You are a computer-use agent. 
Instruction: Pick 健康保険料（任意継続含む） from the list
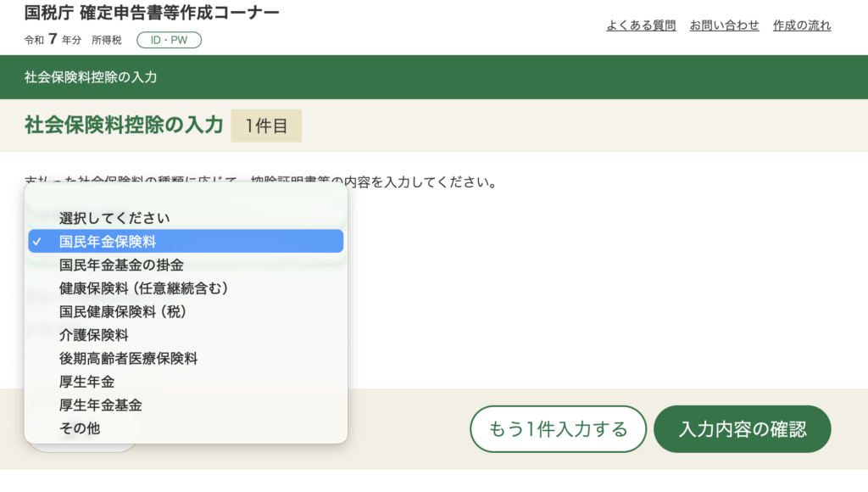tap(143, 288)
